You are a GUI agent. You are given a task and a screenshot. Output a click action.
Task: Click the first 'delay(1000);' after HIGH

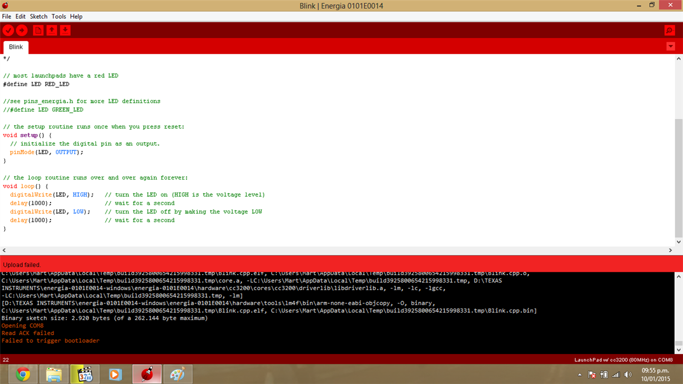[31, 203]
